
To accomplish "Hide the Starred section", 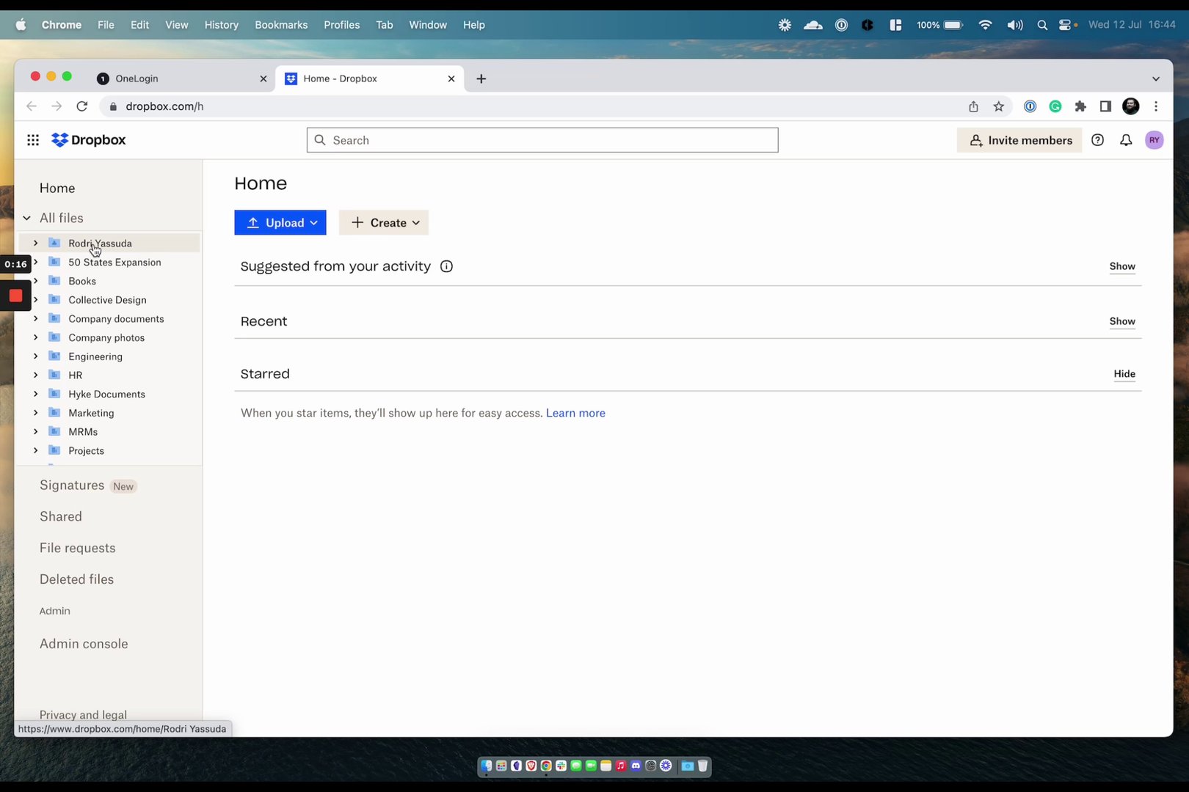I will point(1124,374).
